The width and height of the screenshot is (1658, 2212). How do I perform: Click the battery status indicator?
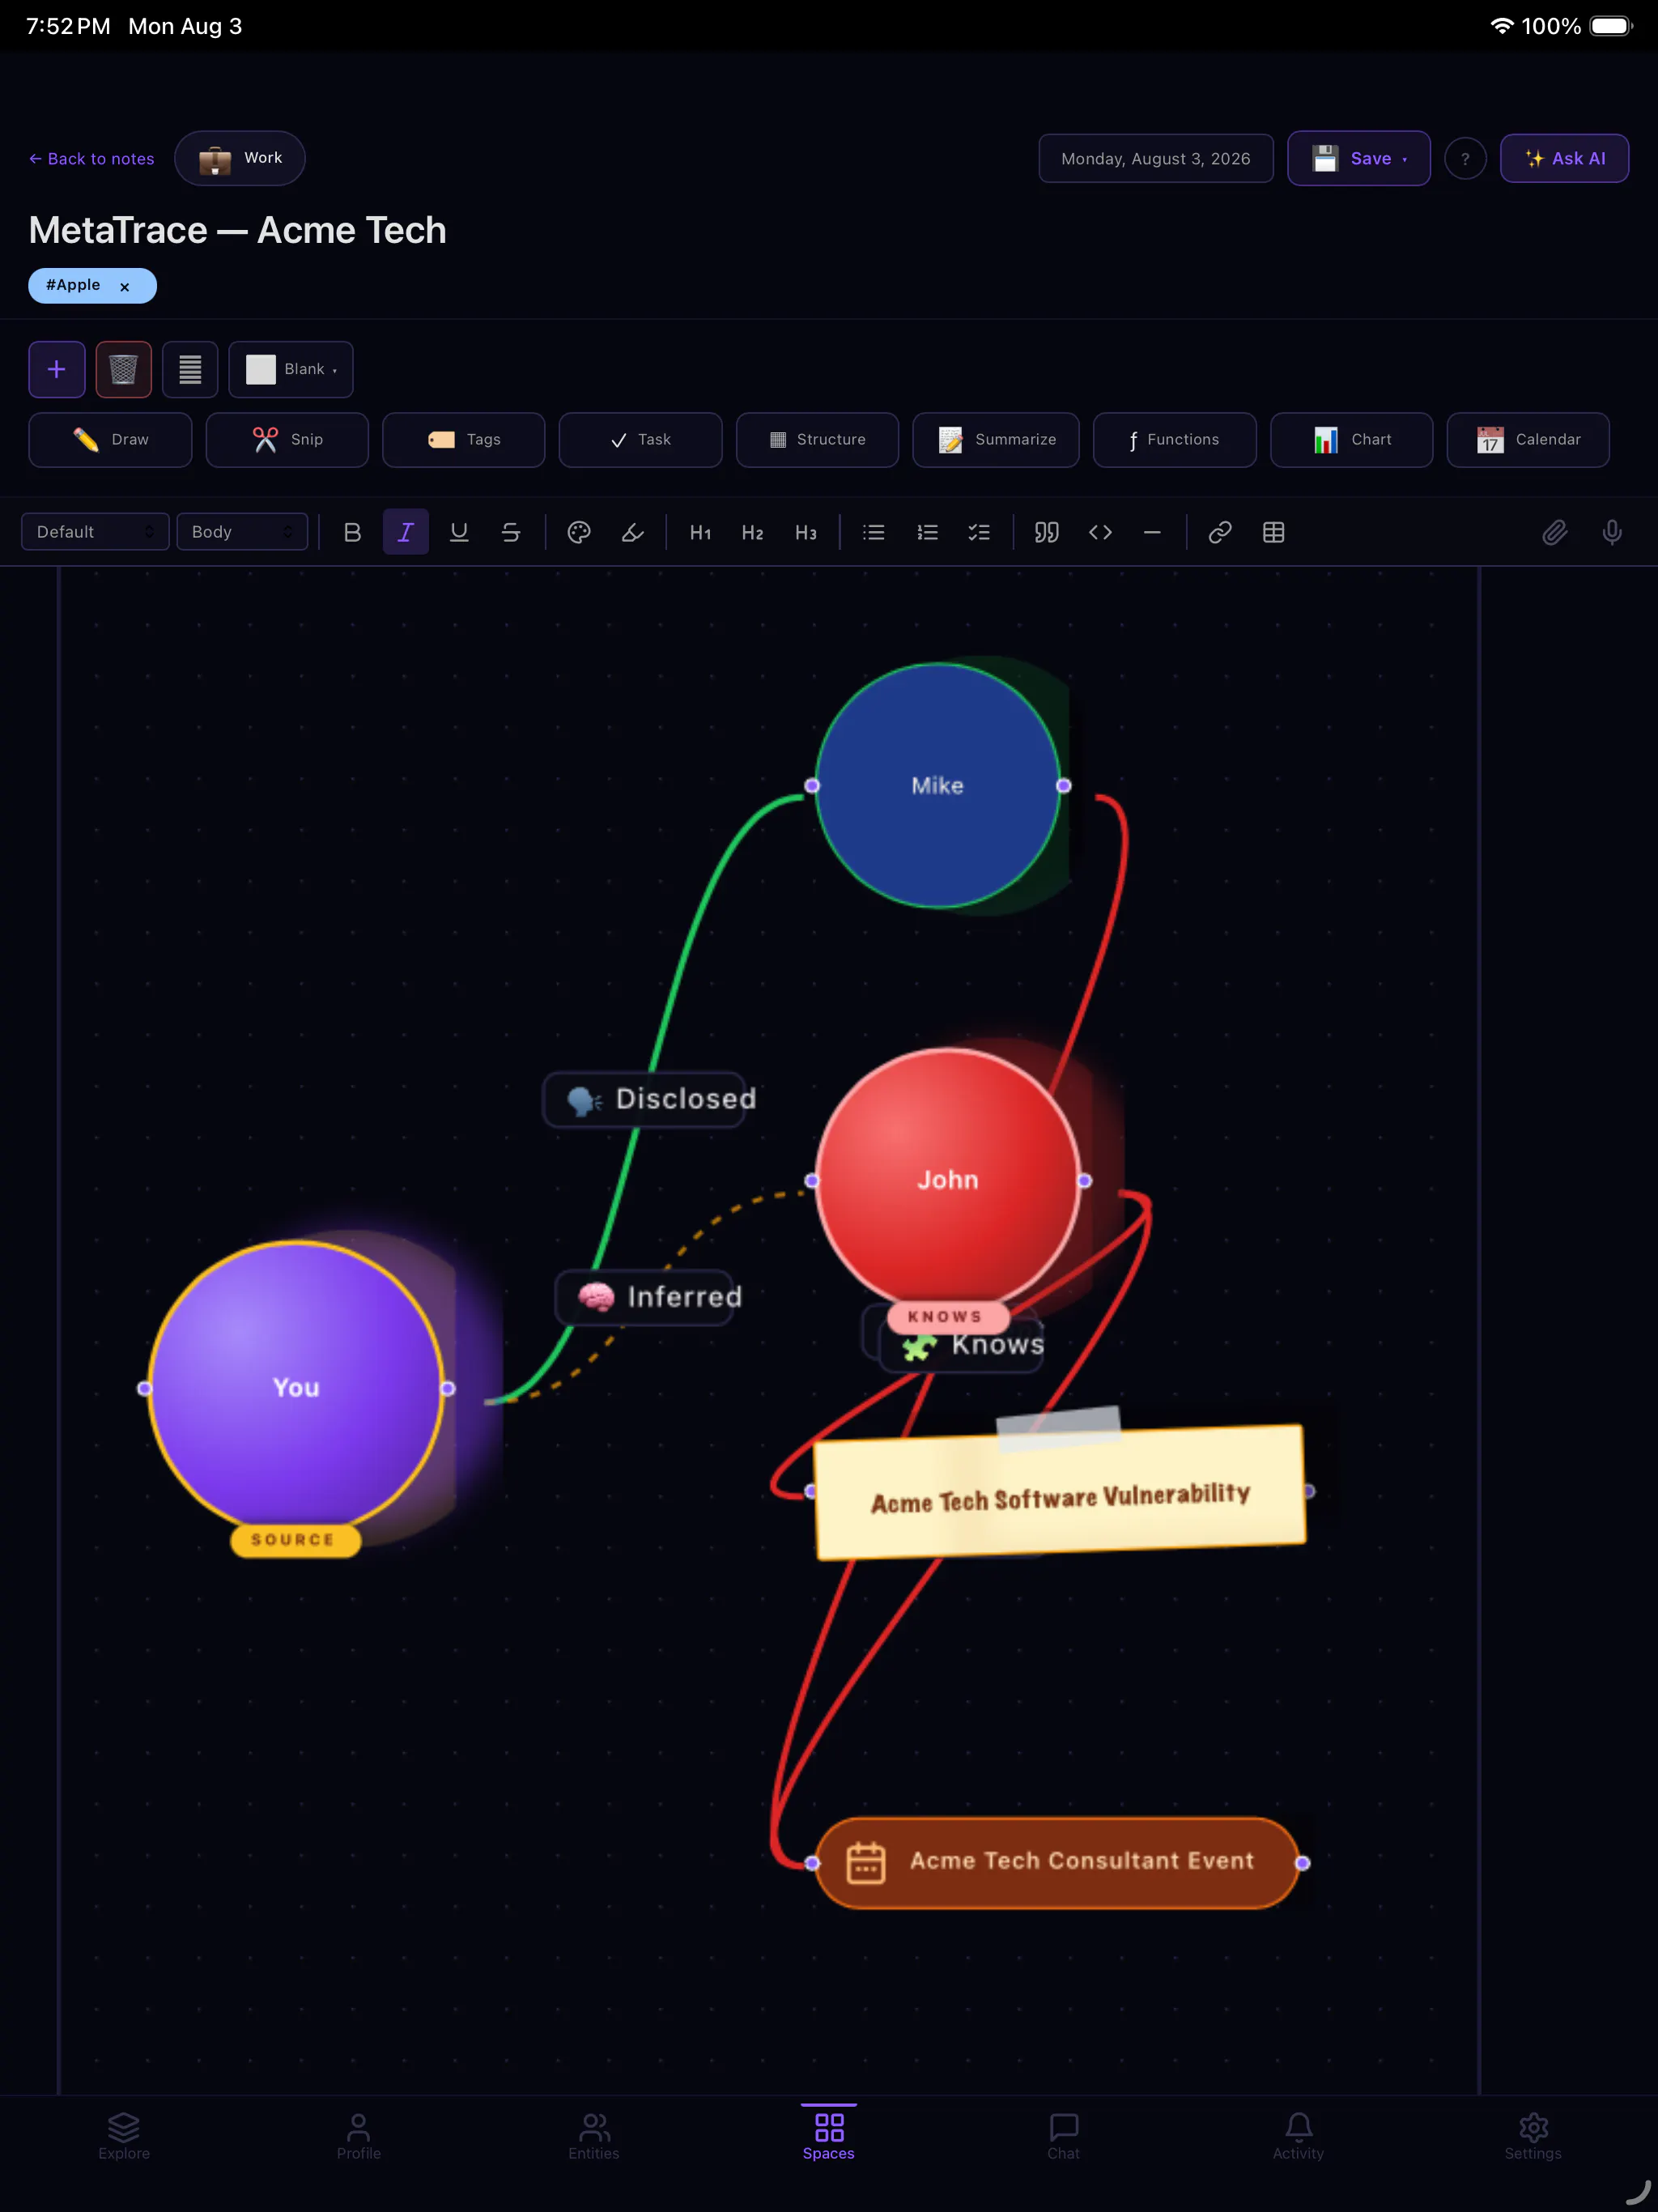(1610, 26)
